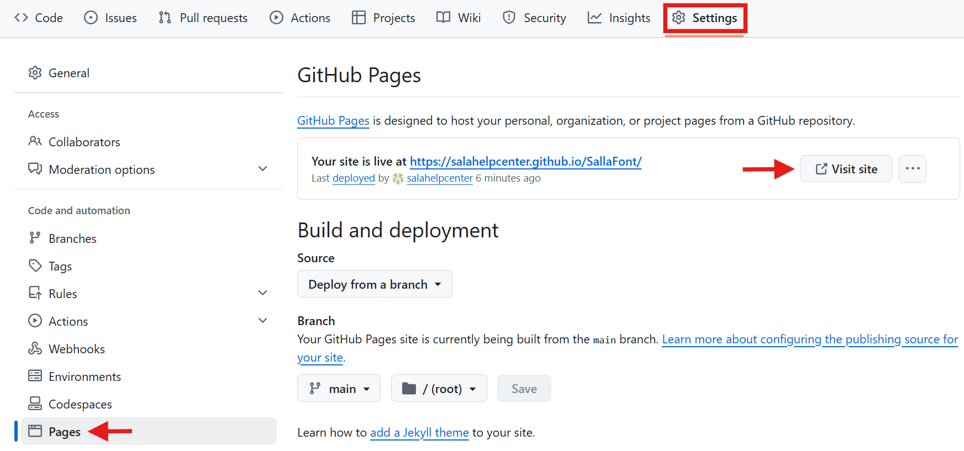This screenshot has height=451, width=964.
Task: Open the SallaFont live site URL
Action: pyautogui.click(x=525, y=161)
